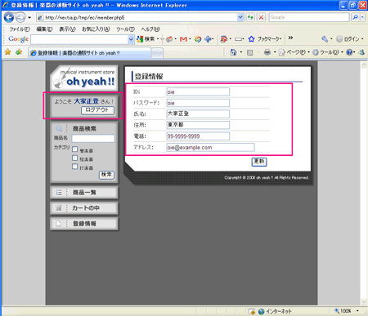Open the ファイル(F) menu
Viewport: 368px width, 316px height.
(x=20, y=29)
